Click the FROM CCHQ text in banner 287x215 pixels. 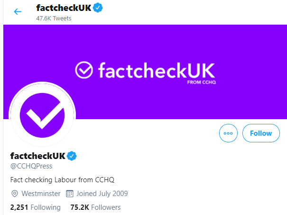(x=202, y=82)
